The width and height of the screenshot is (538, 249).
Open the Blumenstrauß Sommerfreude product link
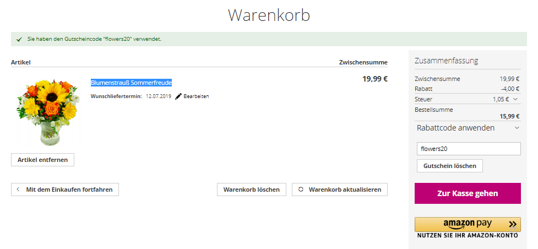(x=131, y=83)
